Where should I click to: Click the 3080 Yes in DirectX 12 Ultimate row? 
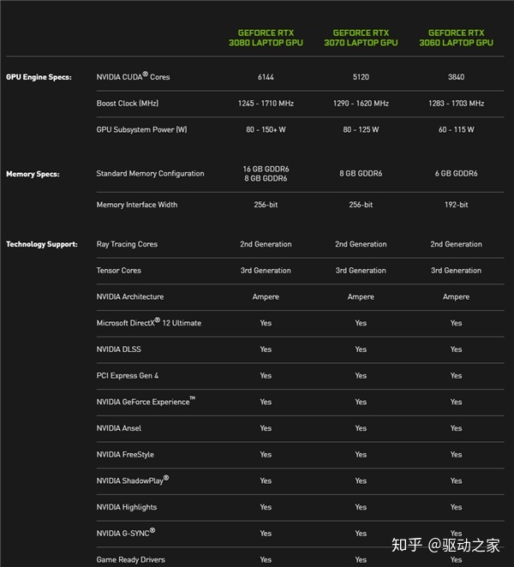tap(266, 323)
